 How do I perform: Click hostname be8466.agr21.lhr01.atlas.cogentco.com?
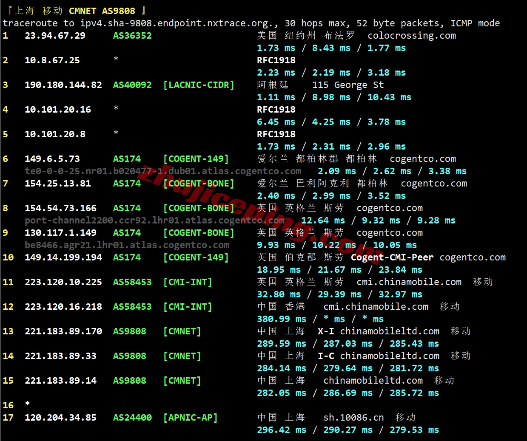point(127,245)
